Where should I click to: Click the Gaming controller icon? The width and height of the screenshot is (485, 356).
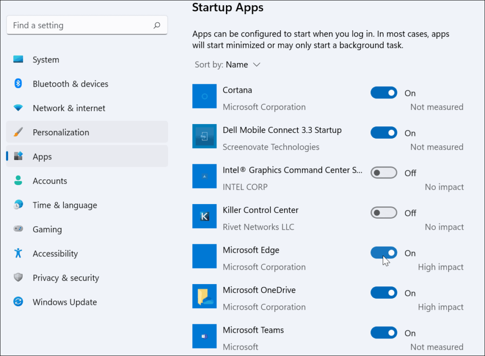coord(18,229)
